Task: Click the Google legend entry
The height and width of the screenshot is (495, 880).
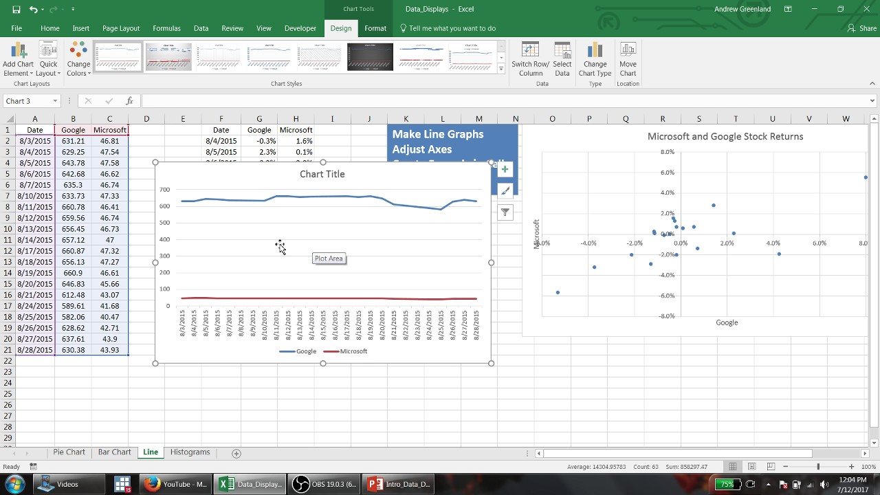Action: 298,351
